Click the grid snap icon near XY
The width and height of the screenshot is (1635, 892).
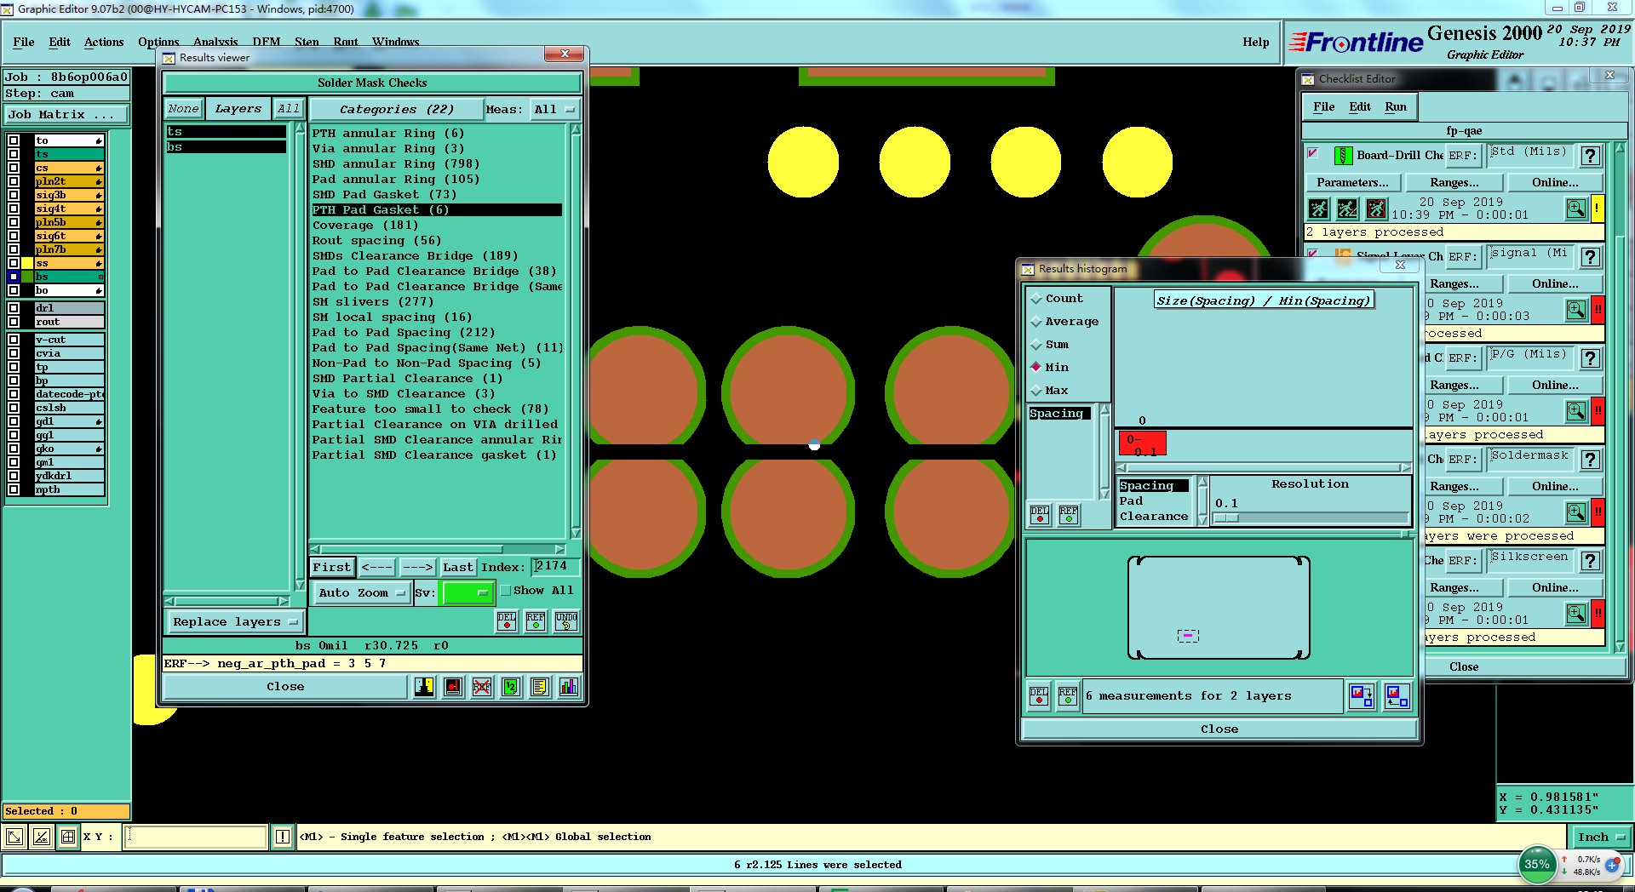(x=68, y=837)
